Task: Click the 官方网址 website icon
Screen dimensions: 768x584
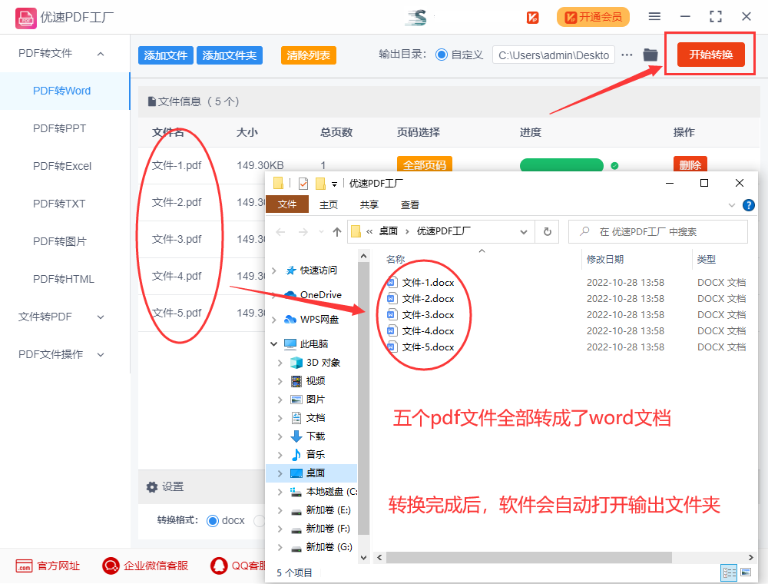Action: point(24,566)
